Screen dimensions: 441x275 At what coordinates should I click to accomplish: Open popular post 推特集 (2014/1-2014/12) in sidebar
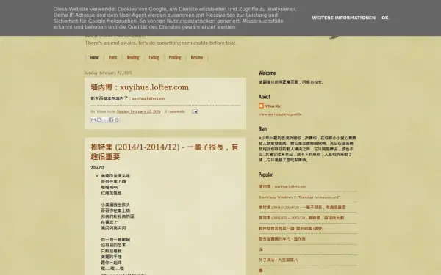pyautogui.click(x=302, y=208)
